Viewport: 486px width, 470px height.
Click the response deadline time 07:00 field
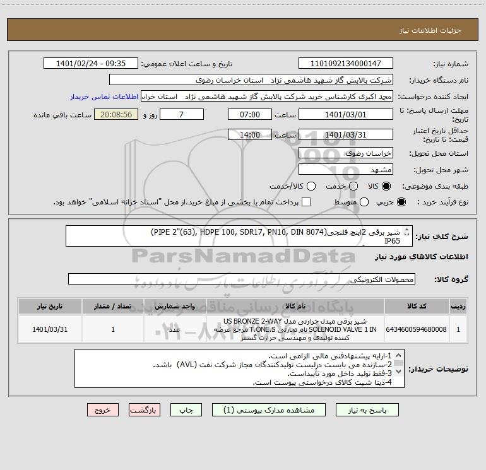(x=250, y=114)
